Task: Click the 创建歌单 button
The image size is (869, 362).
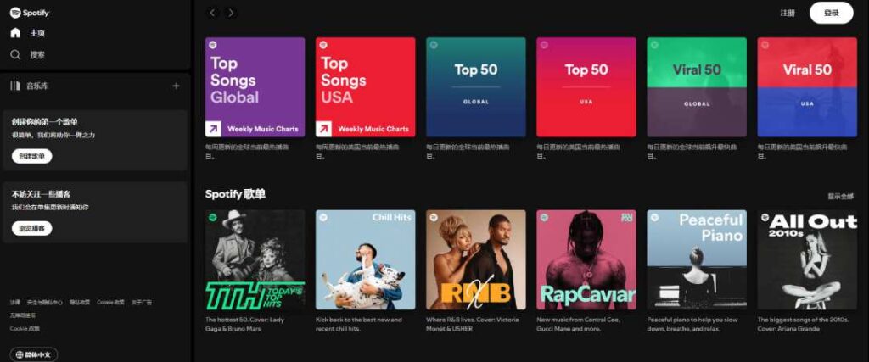Action: click(31, 156)
